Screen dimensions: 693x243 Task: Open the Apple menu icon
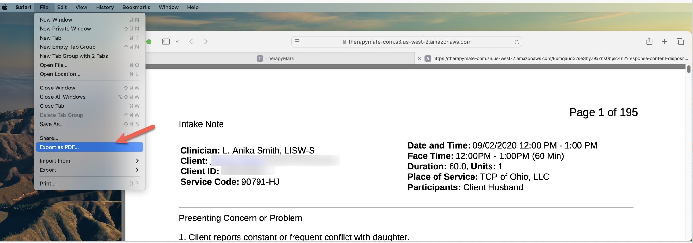tap(5, 7)
